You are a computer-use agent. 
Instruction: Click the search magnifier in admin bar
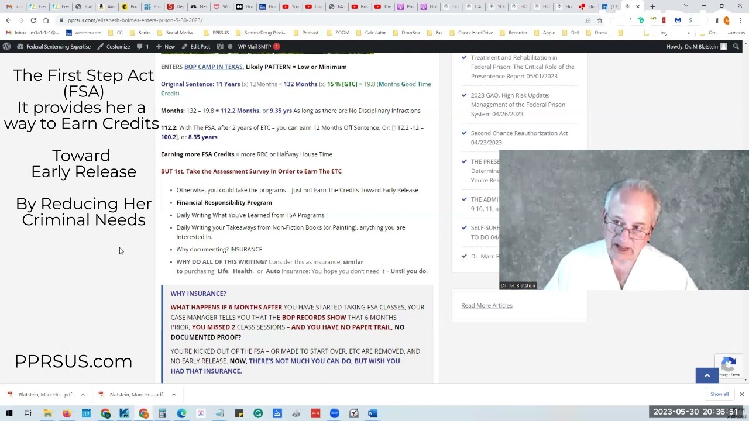click(736, 46)
